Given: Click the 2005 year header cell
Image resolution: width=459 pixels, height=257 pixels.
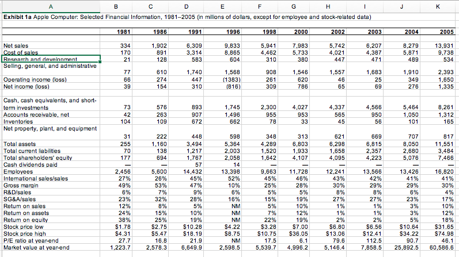Looking at the screenshot, I should coord(438,32).
